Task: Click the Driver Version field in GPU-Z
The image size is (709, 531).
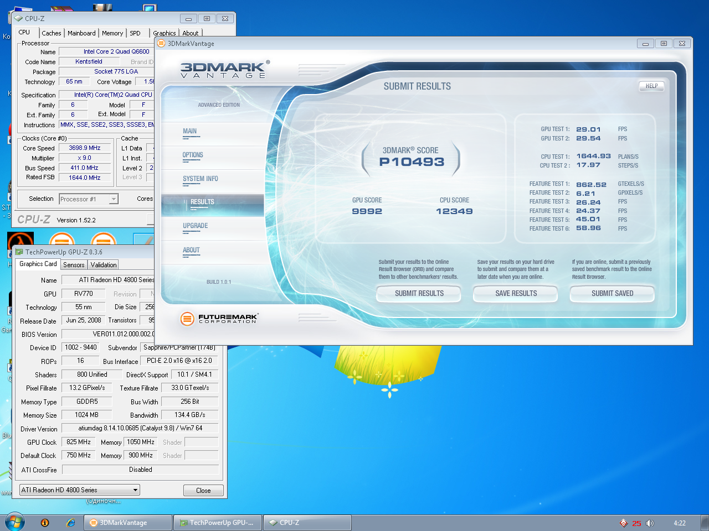Action: pyautogui.click(x=140, y=428)
